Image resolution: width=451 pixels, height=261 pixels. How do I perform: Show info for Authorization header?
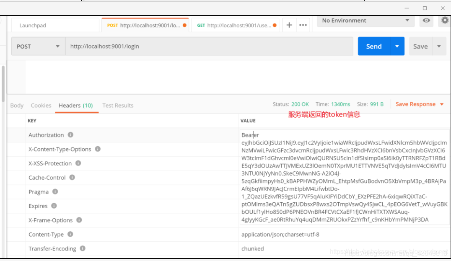pyautogui.click(x=70, y=134)
